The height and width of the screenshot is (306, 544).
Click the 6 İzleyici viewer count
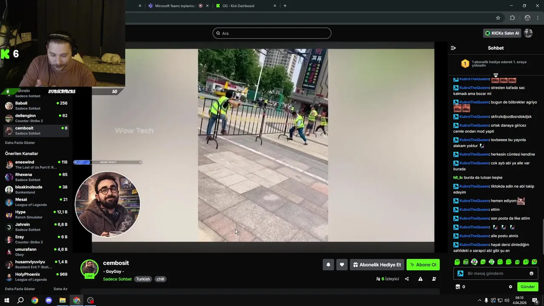pos(388,279)
